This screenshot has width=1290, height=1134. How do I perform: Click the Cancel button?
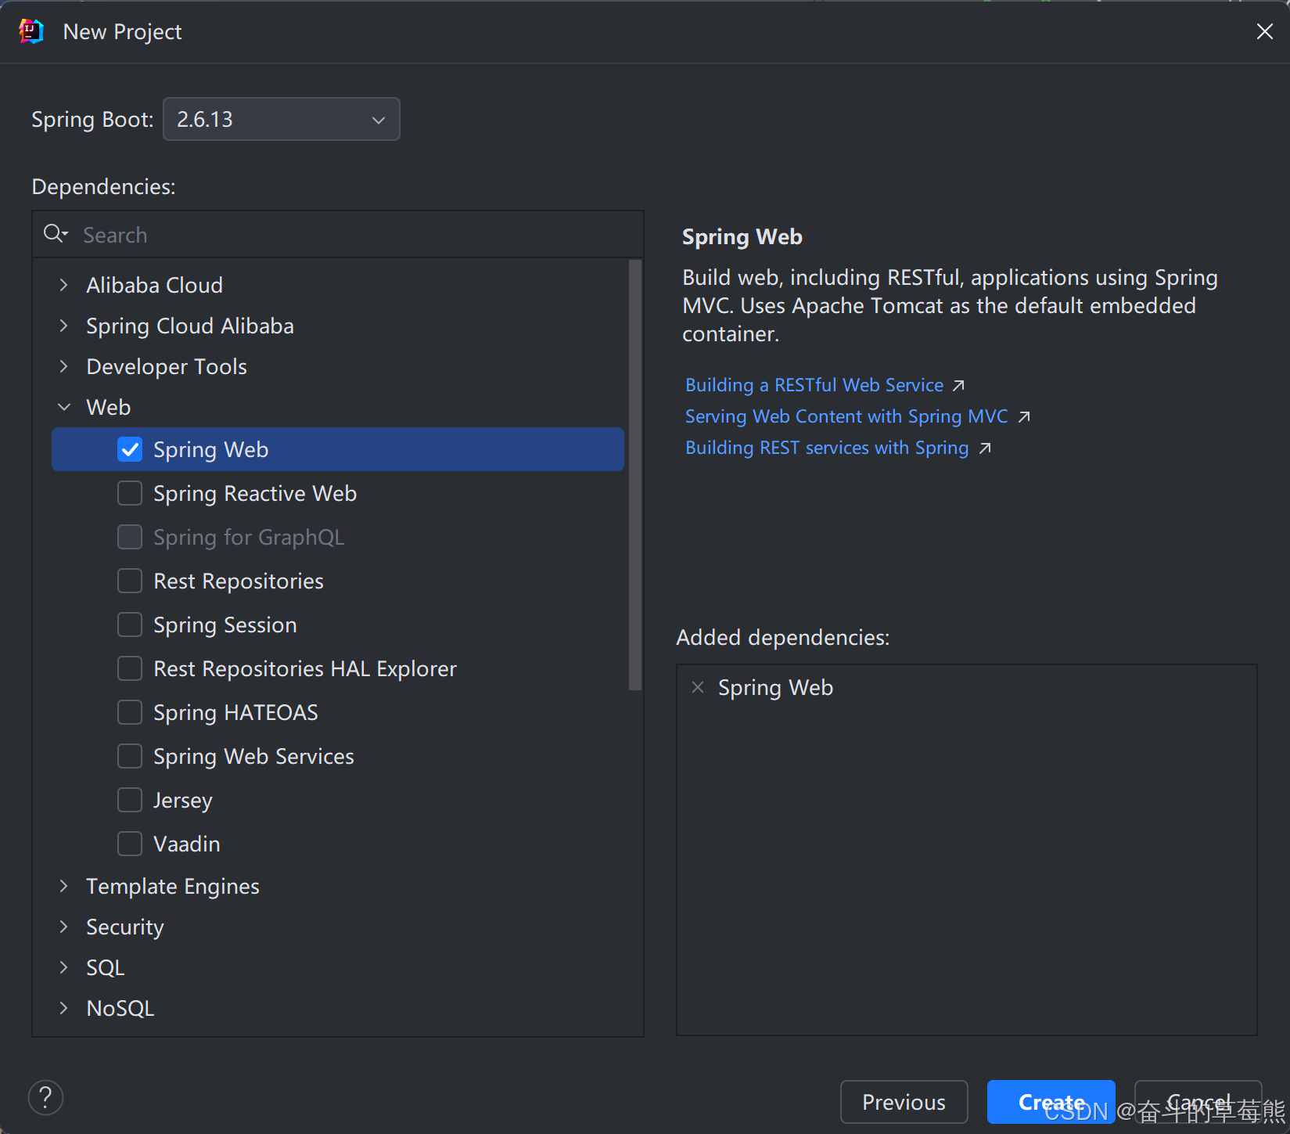click(x=1198, y=1102)
